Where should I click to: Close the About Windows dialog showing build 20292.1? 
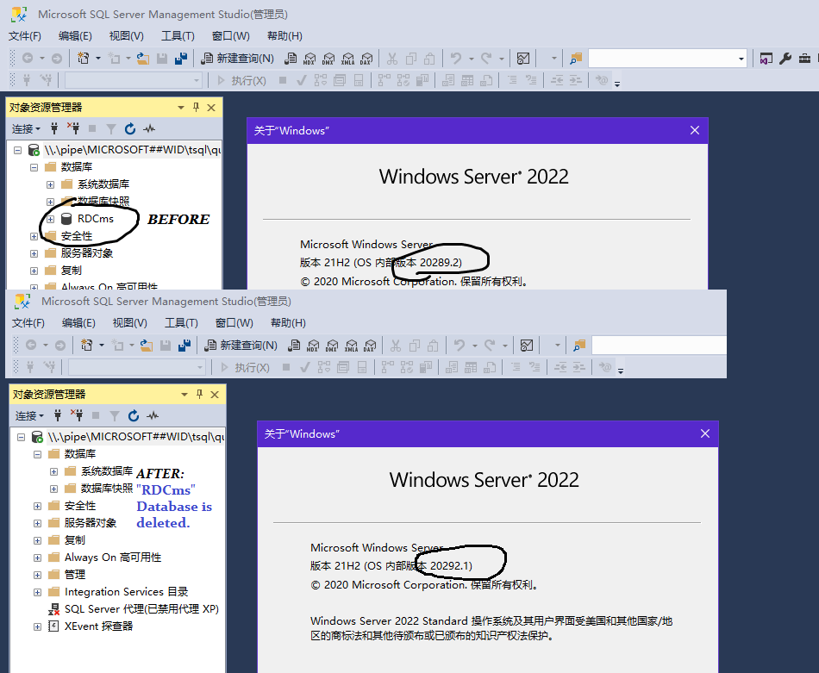point(705,433)
